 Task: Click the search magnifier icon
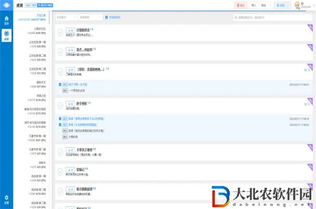tap(236, 17)
